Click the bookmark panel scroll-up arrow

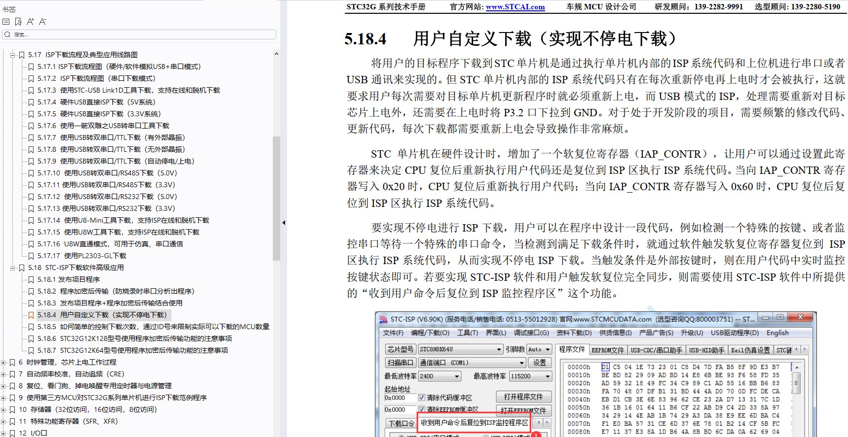pyautogui.click(x=276, y=54)
